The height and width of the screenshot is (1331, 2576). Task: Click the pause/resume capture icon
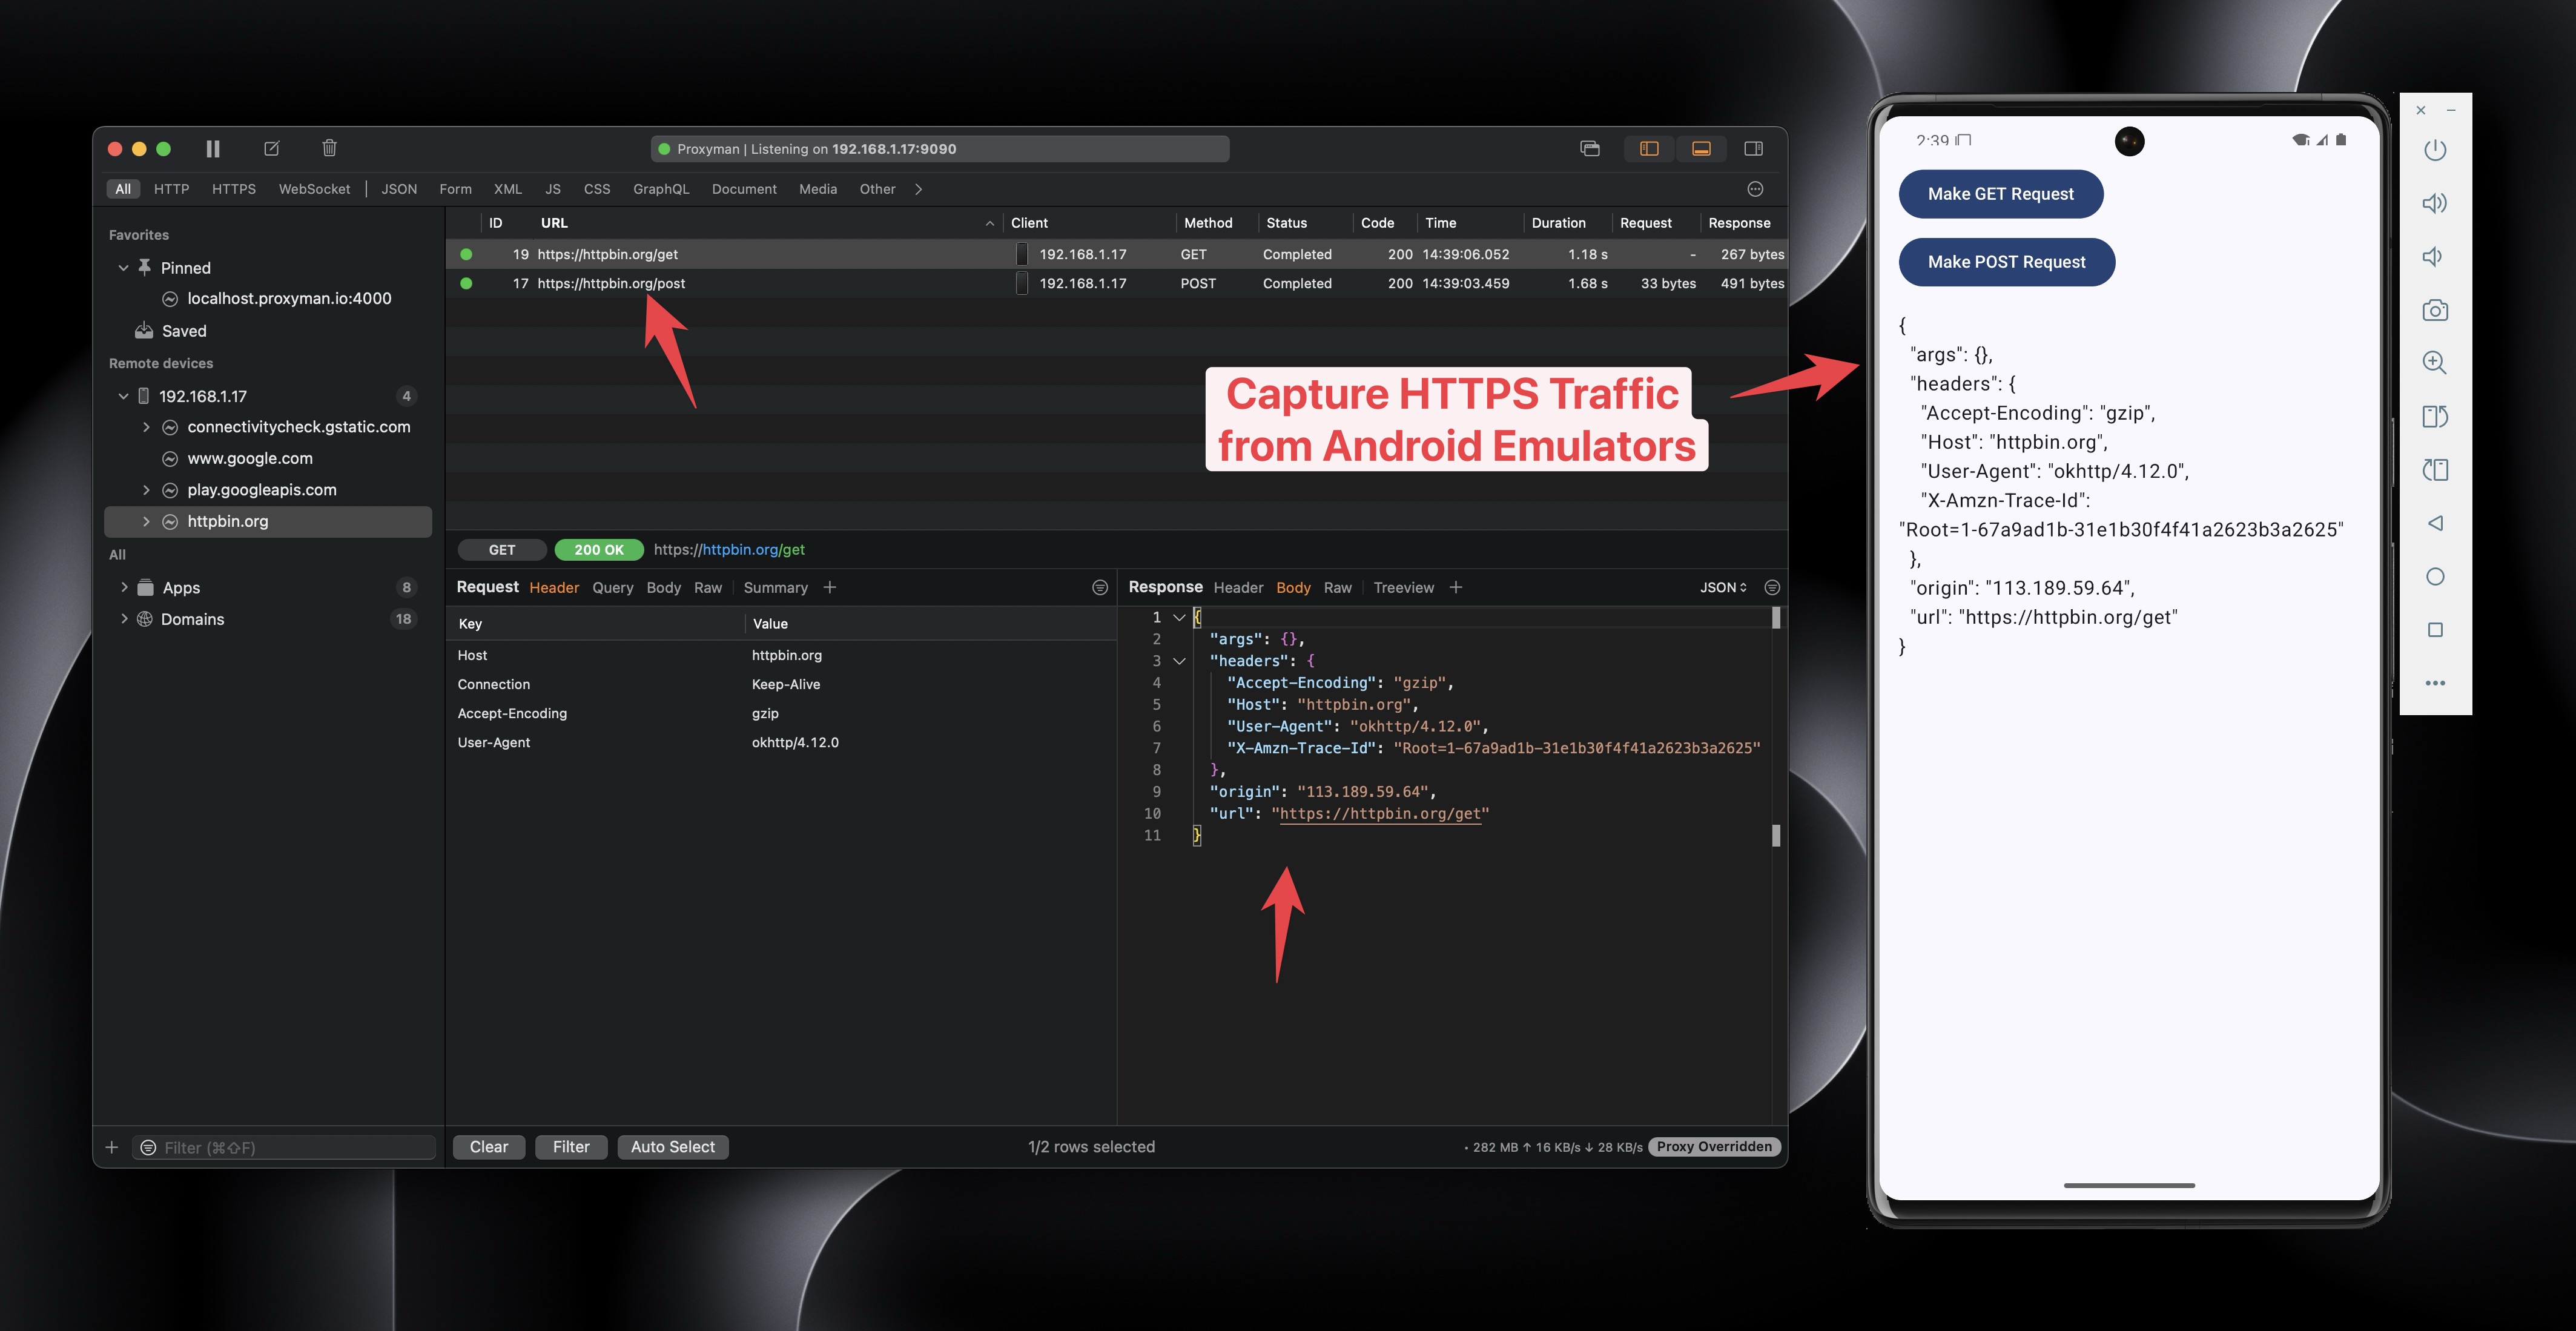(210, 148)
